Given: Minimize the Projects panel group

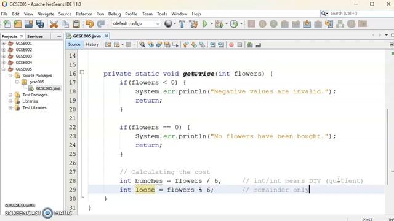Looking at the screenshot, I should point(59,37).
